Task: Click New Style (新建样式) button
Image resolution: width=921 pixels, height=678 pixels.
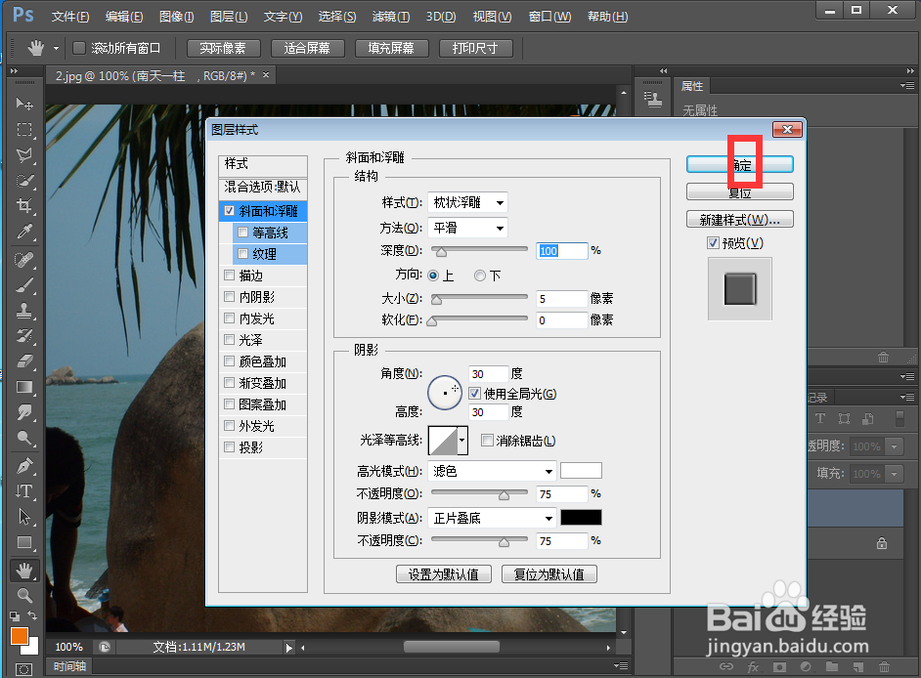Action: click(x=739, y=220)
